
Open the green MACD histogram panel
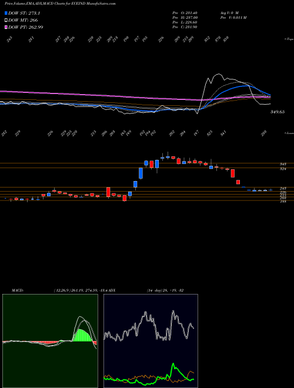50,341
